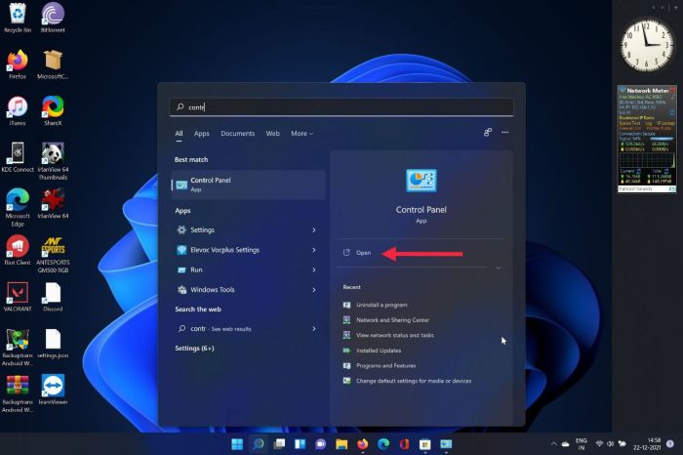Open Elevoc Vocplus Settings result
Viewport: 683px width, 455px height.
click(248, 250)
